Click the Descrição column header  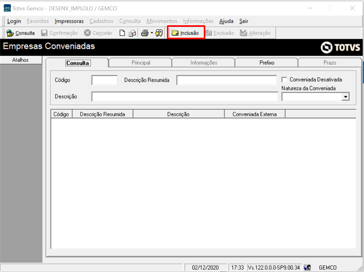pos(178,114)
